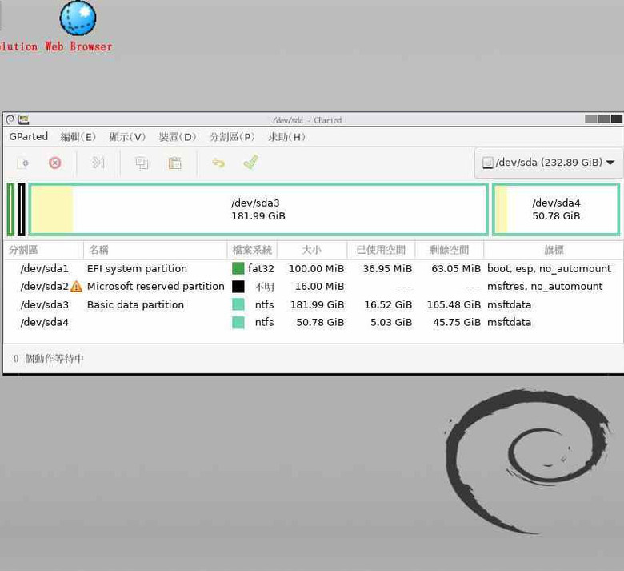Screen dimensions: 624x571
Task: Open the Web Browser desktop icon
Action: tap(78, 19)
